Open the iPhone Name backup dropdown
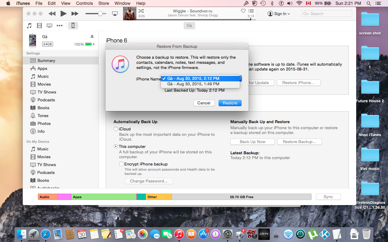The height and width of the screenshot is (242, 388). (201, 79)
